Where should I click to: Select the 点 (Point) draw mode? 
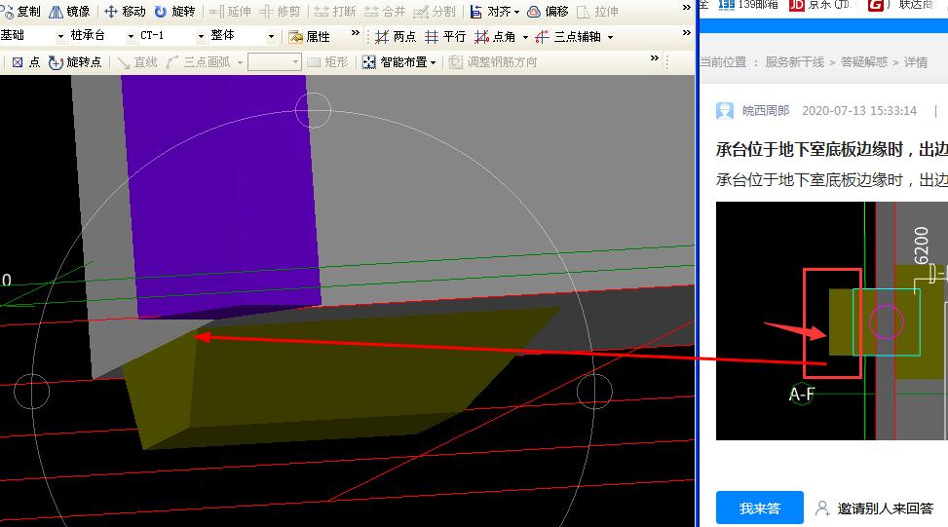tap(26, 62)
